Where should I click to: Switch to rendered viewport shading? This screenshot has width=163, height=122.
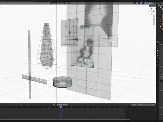[x=153, y=3]
